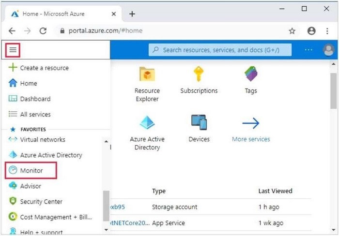The height and width of the screenshot is (236, 339).
Task: Click the Virtual networks icon
Action: click(13, 139)
